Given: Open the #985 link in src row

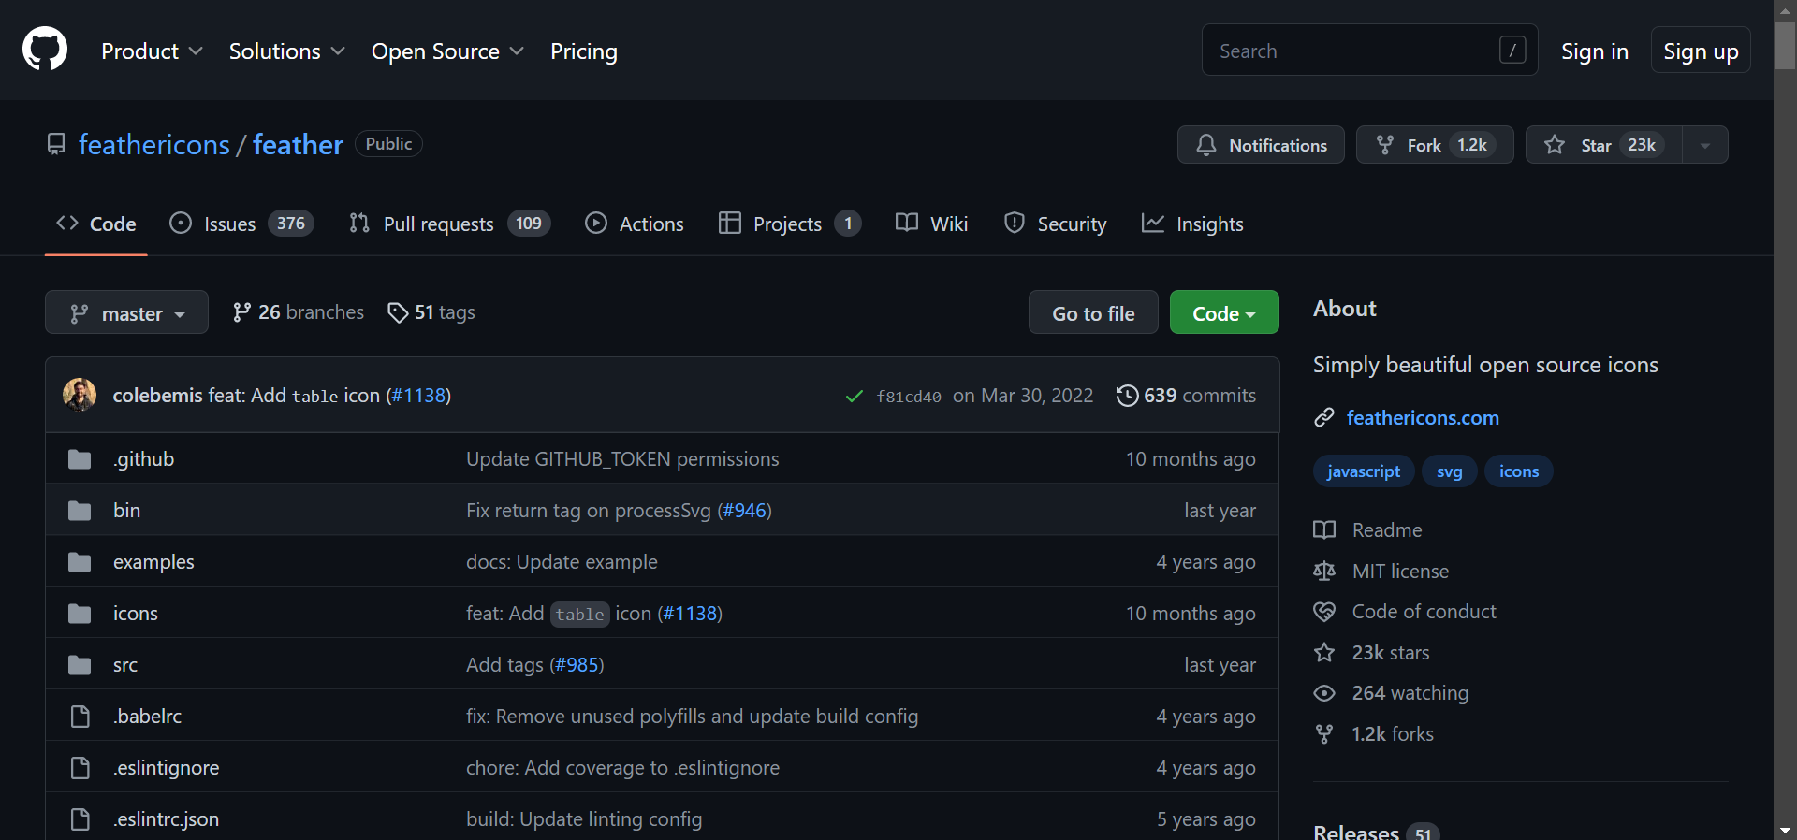Looking at the screenshot, I should click(x=577, y=665).
